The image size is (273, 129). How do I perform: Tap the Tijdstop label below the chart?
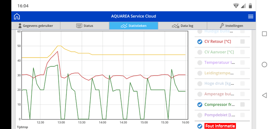[x=22, y=127]
